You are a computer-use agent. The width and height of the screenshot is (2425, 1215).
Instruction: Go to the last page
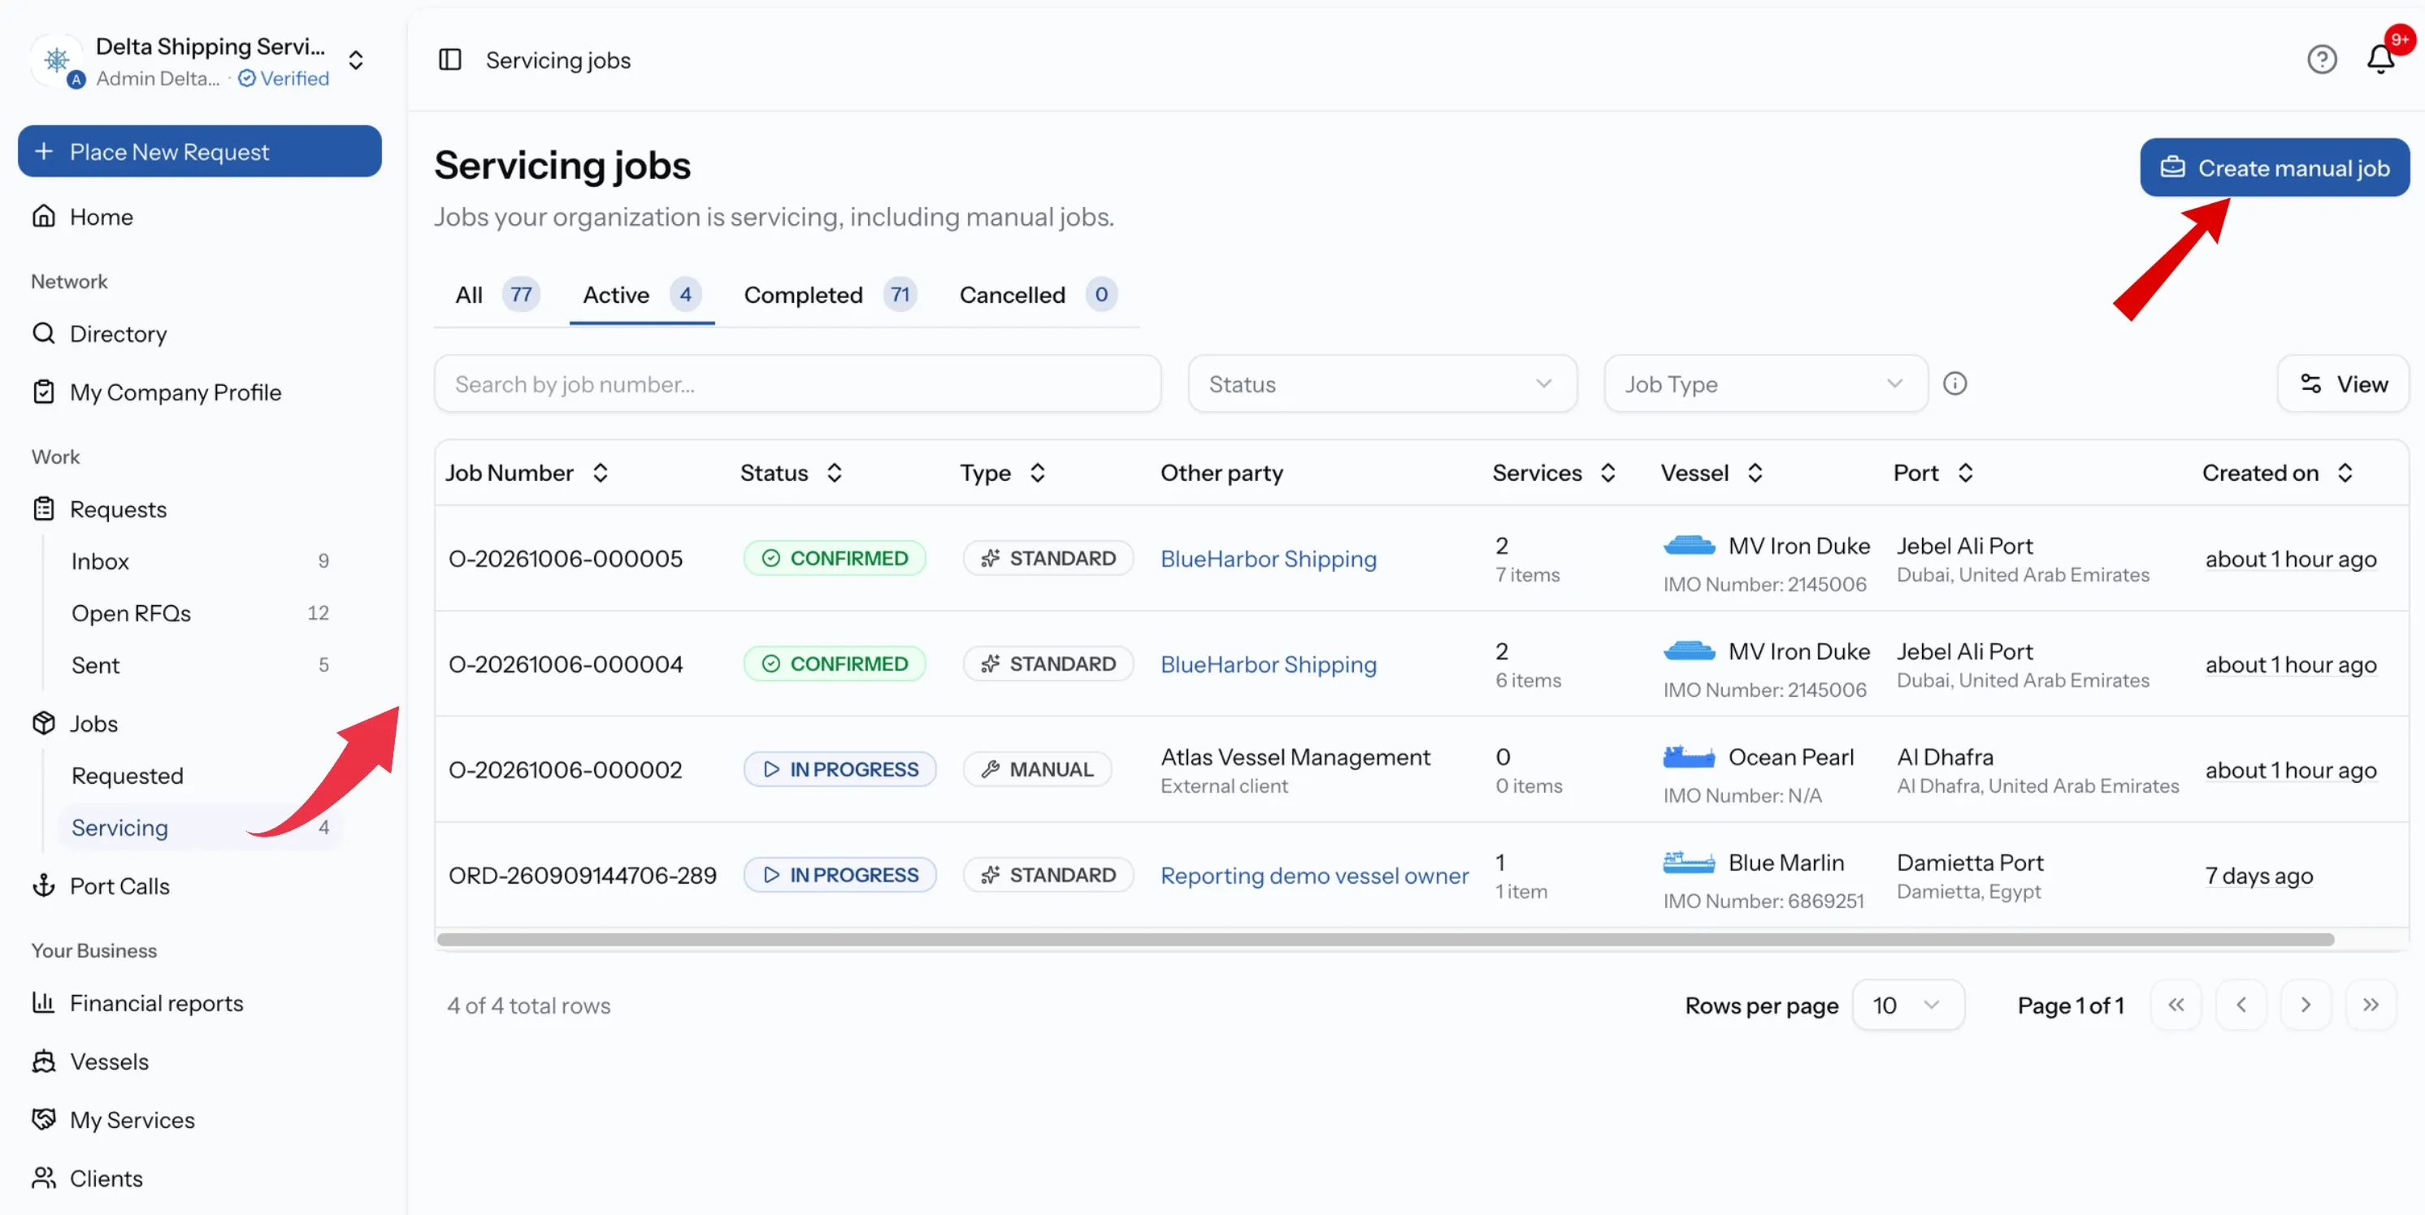[x=2371, y=1005]
